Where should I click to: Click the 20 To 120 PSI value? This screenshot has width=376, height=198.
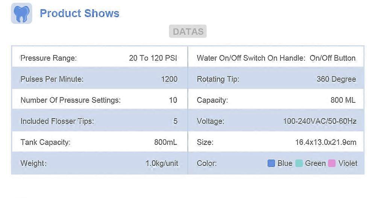click(x=153, y=58)
